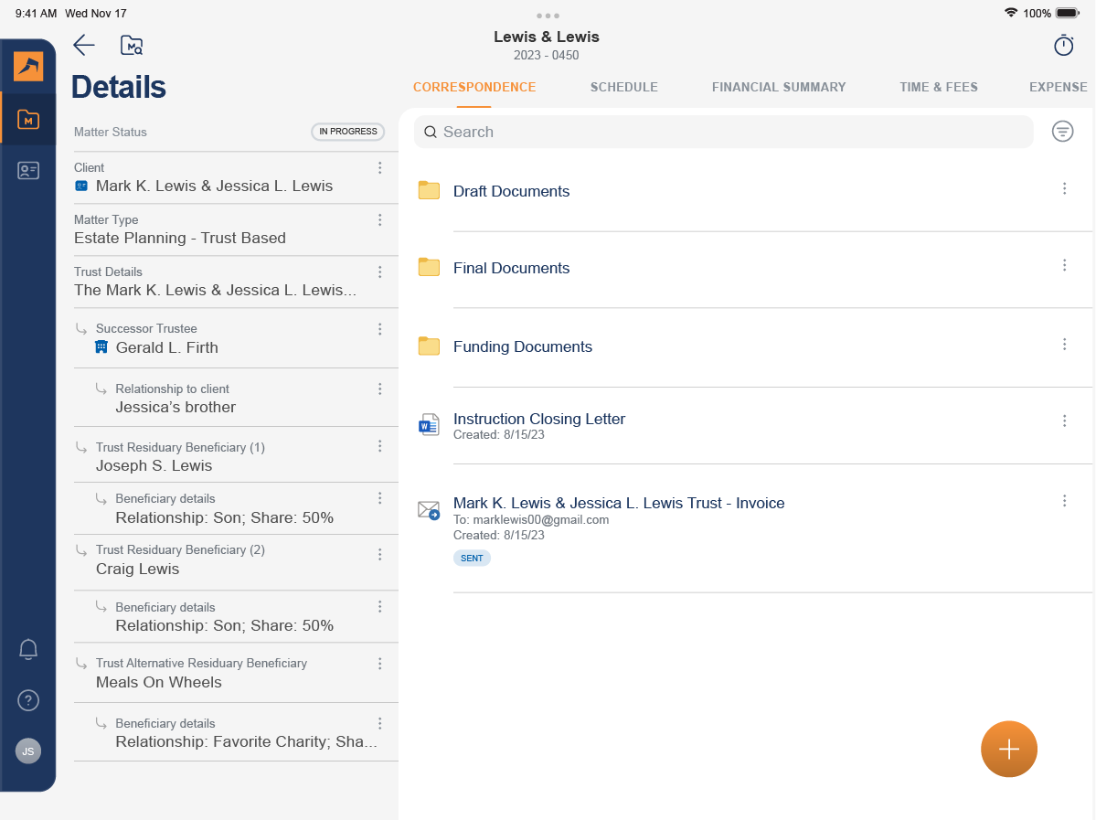
Task: Open the Help question mark icon
Action: pyautogui.click(x=27, y=700)
